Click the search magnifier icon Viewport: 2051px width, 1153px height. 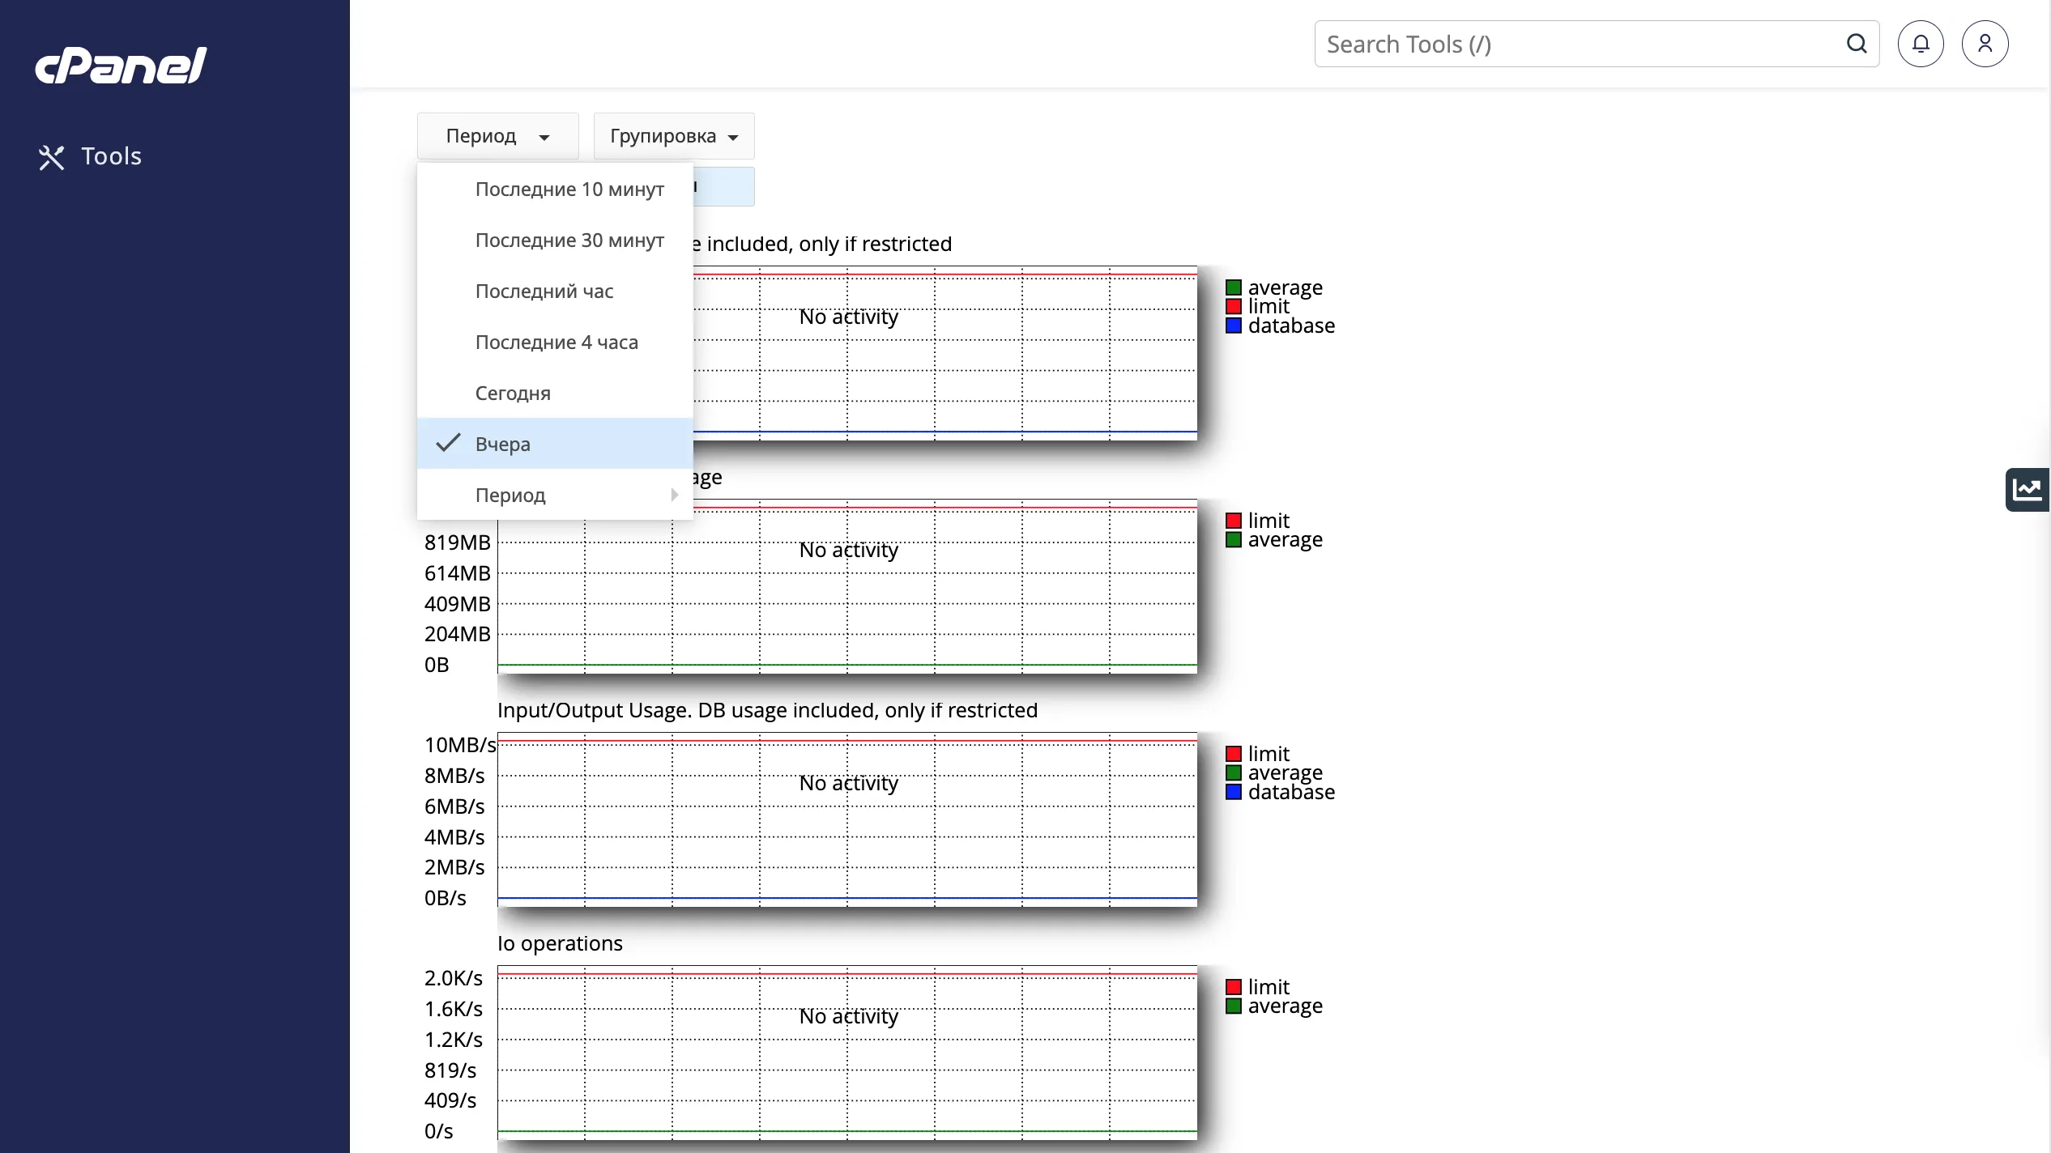(x=1856, y=44)
